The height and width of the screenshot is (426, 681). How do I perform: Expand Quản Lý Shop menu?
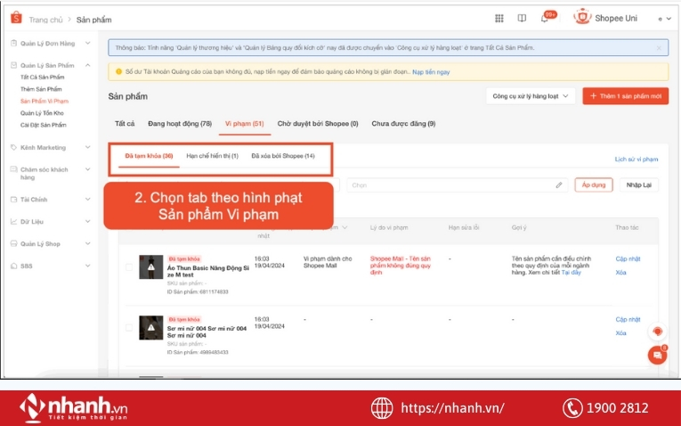[x=88, y=243]
